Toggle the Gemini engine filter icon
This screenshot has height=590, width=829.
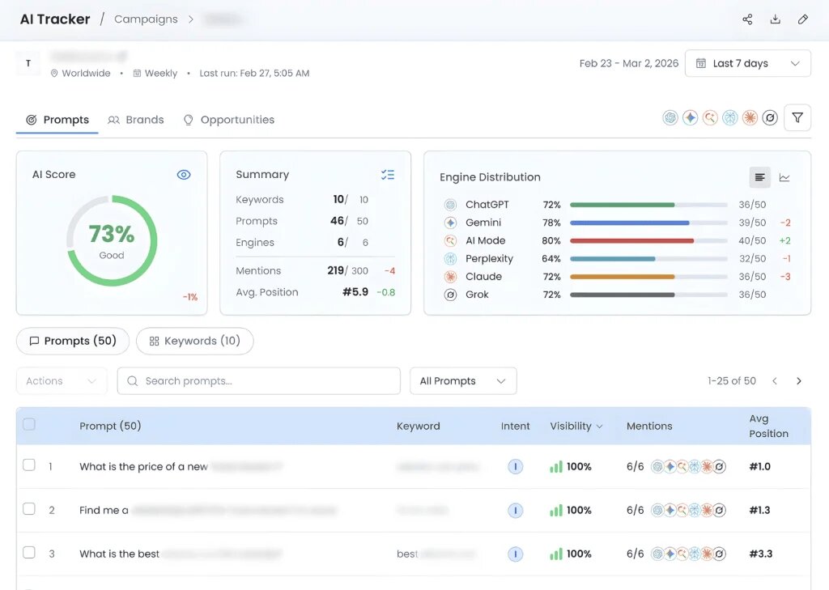[690, 117]
